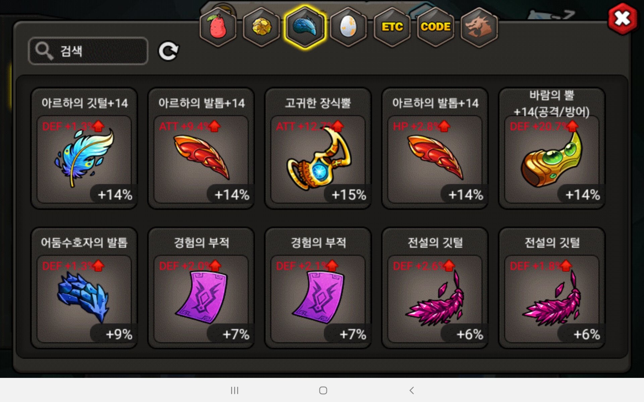Open the gold nugget category tab
Image resolution: width=644 pixels, height=402 pixels.
(262, 27)
